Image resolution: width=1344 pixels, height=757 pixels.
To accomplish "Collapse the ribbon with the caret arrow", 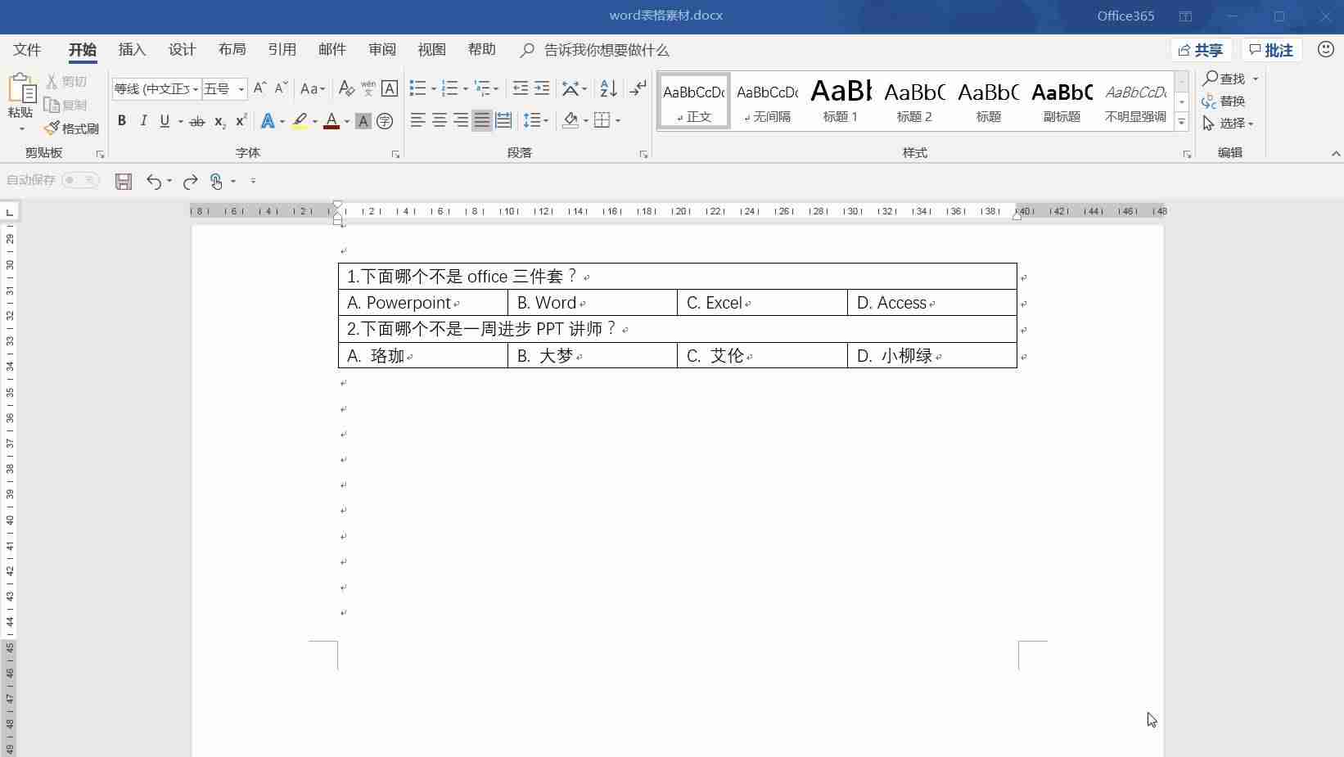I will 1336,153.
